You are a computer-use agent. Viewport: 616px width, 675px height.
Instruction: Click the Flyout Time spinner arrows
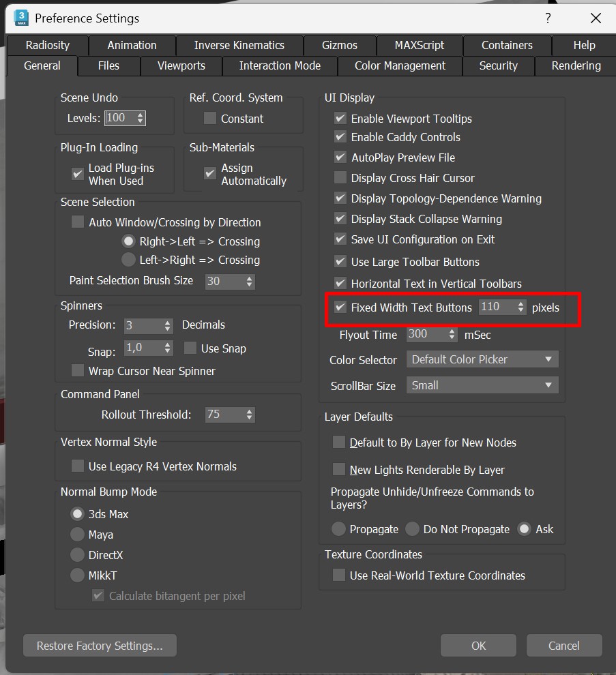452,335
